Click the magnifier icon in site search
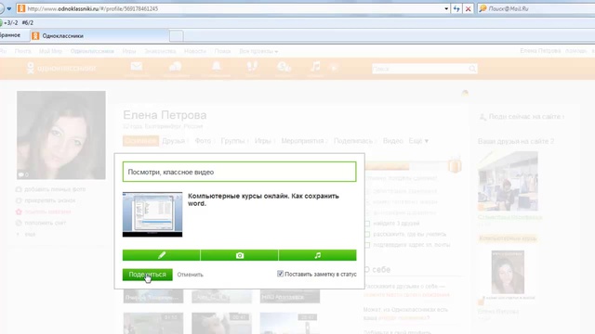The image size is (595, 334). (x=472, y=69)
